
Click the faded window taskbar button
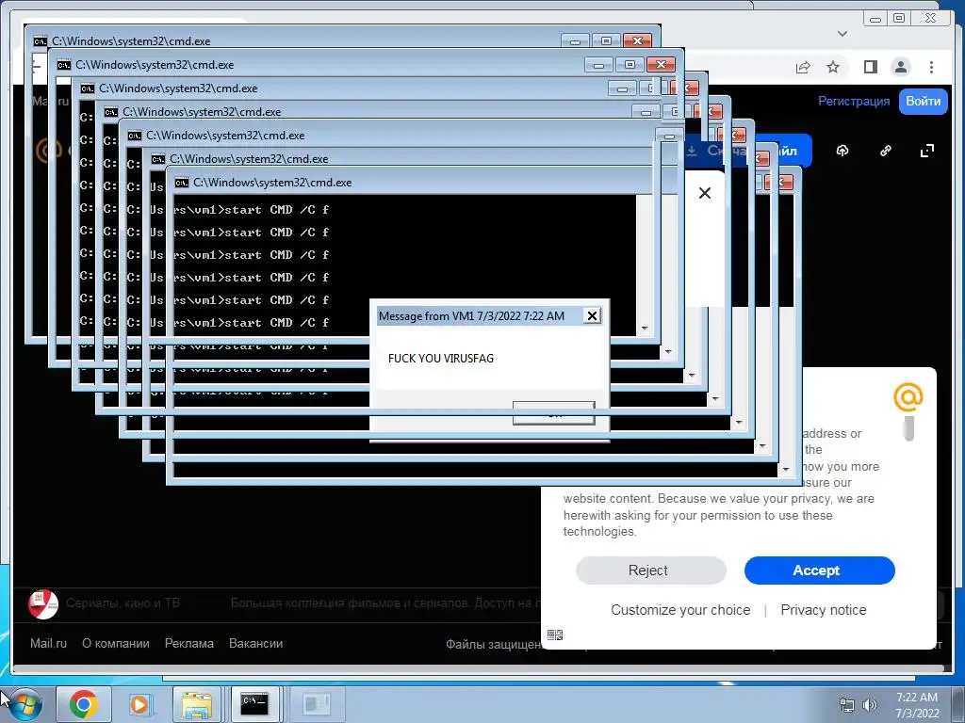click(x=317, y=704)
